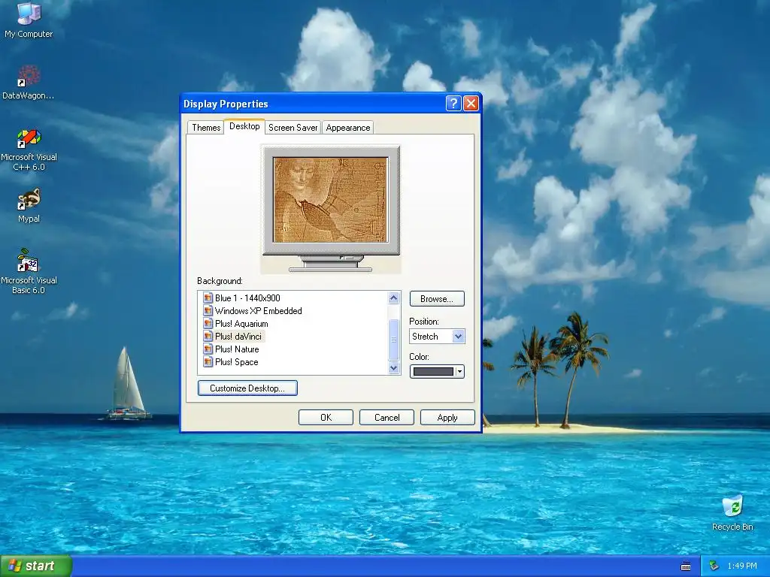Screen dimensions: 770x577
Task: Click Cancel in Display Properties
Action: pyautogui.click(x=387, y=418)
